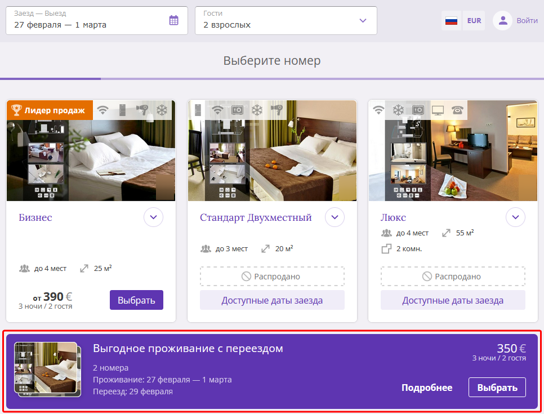The image size is (544, 414).
Task: Click telephone icon on Люкс card
Action: click(x=457, y=110)
